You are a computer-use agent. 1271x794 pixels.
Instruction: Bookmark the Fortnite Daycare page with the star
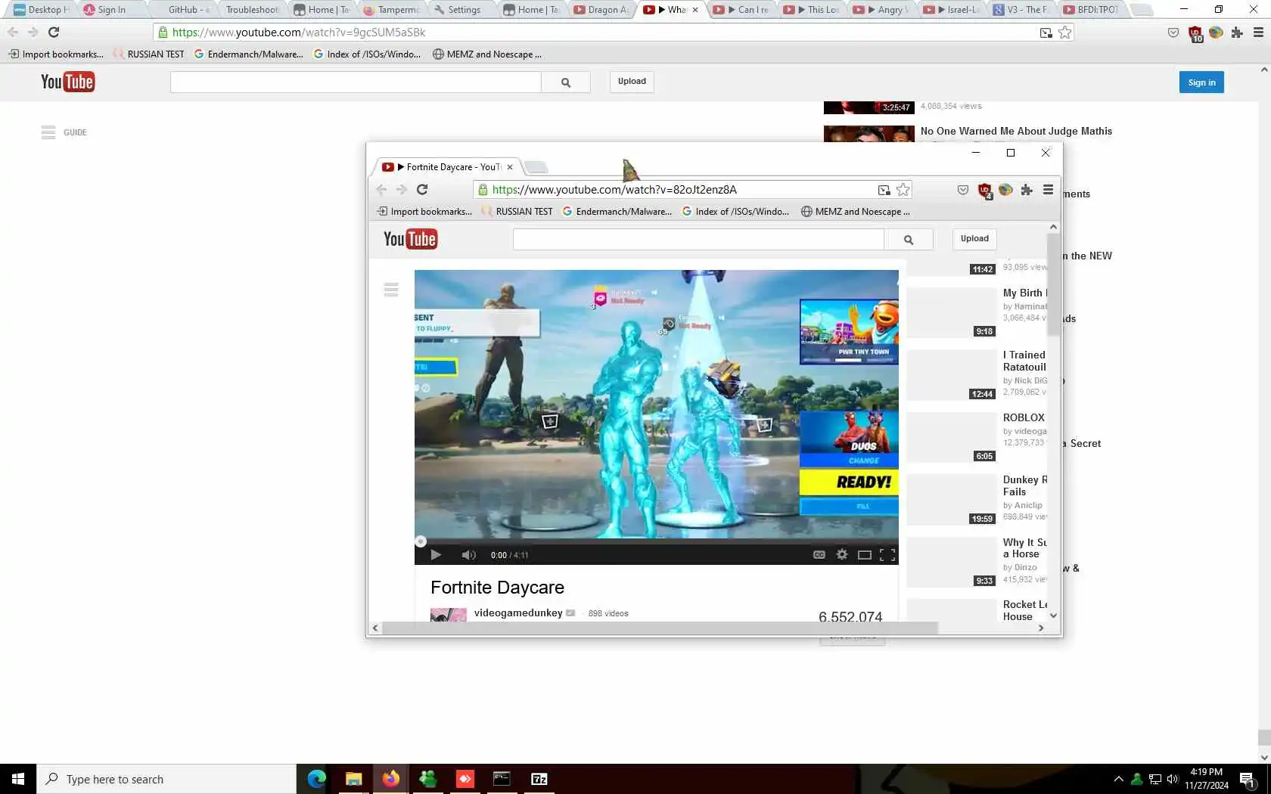[903, 190]
